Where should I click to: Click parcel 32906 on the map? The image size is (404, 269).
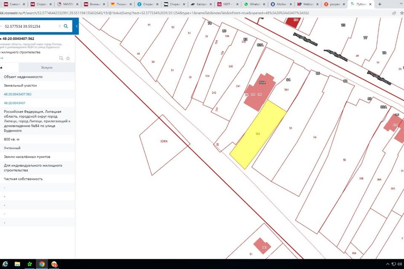[164, 144]
